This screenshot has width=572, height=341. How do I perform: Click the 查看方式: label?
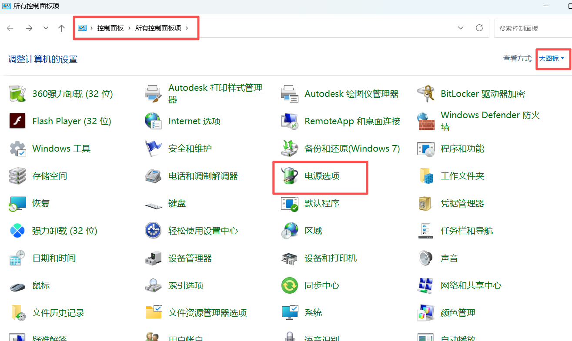[518, 58]
